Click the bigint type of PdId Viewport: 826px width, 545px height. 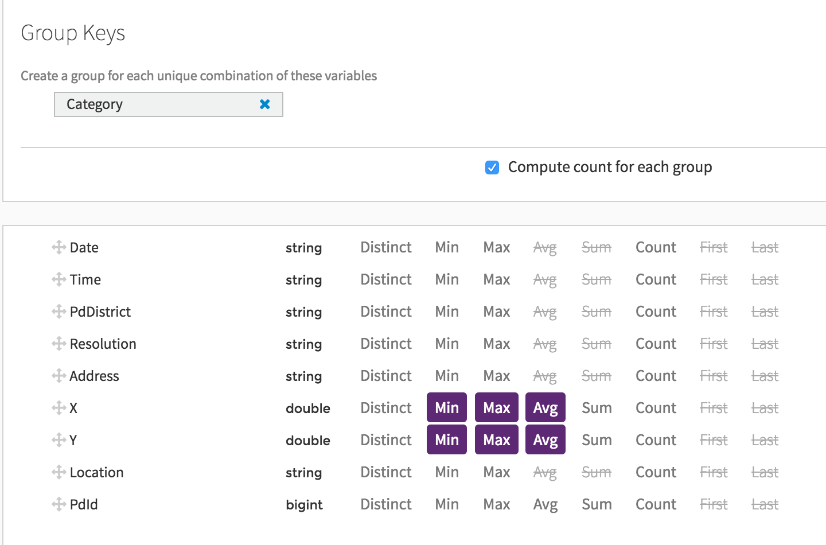(x=304, y=505)
